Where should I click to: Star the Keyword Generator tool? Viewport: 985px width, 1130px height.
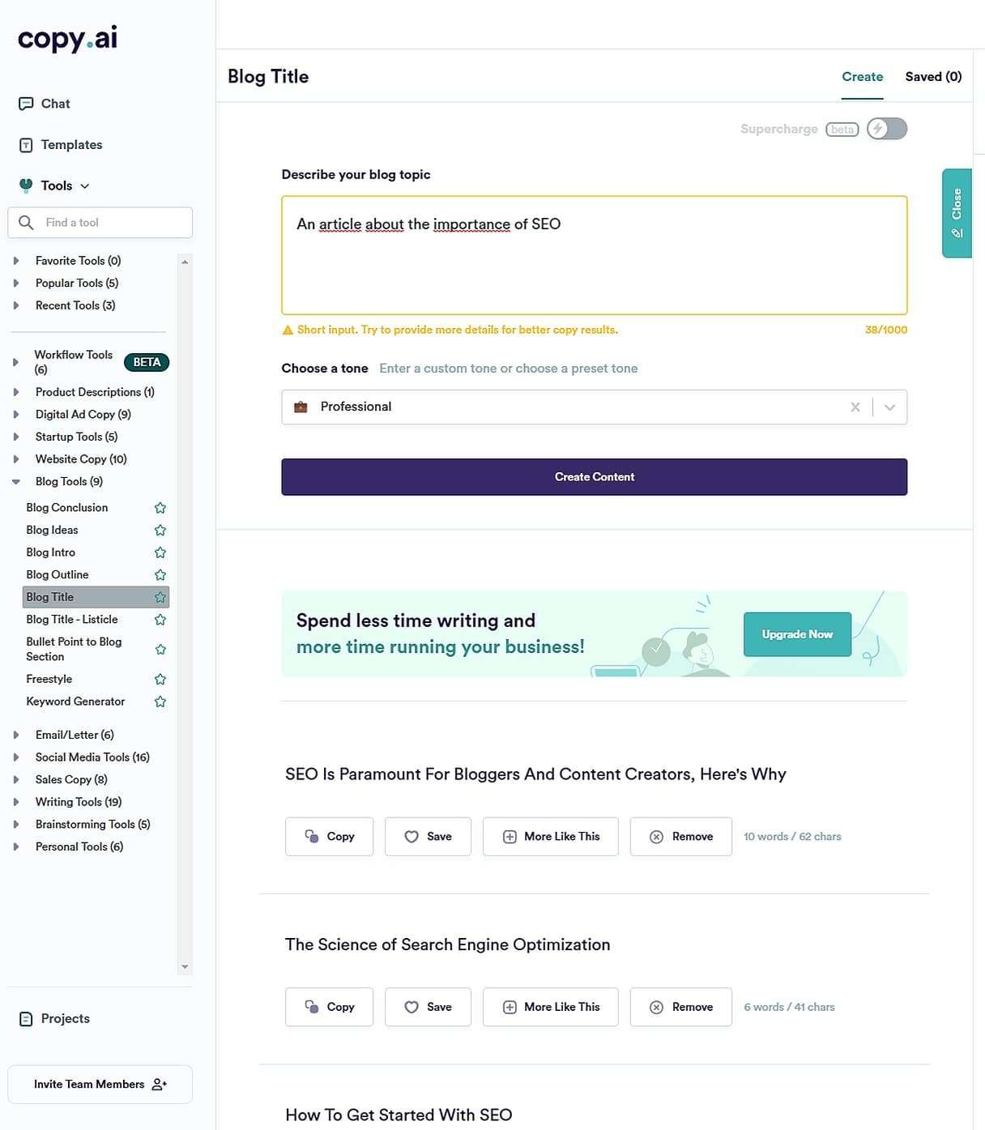[160, 701]
